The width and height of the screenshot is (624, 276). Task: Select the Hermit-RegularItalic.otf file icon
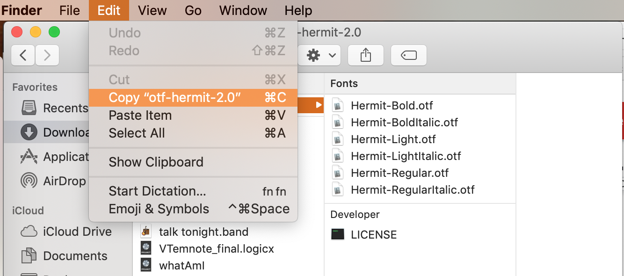[337, 190]
